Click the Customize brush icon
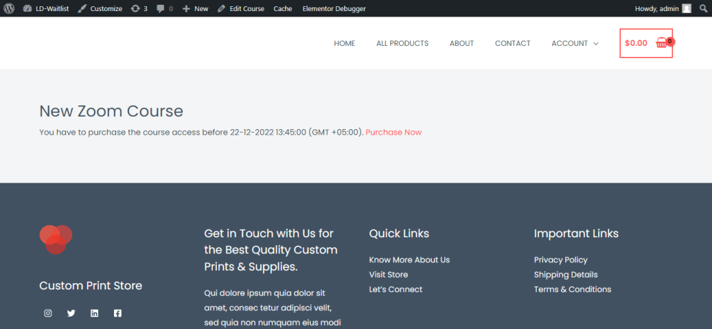The width and height of the screenshot is (712, 329). click(x=82, y=8)
